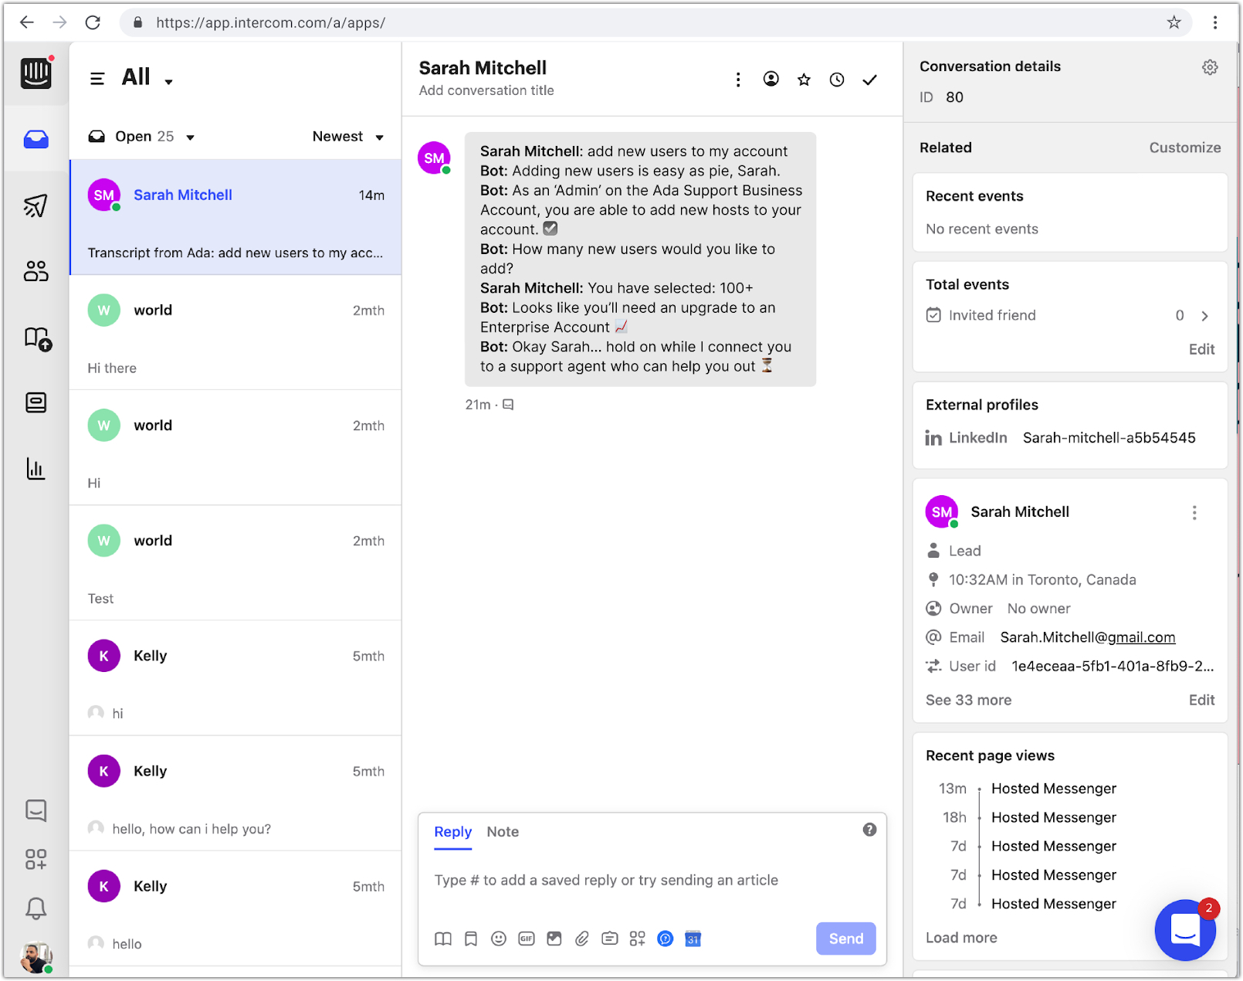This screenshot has height=981, width=1243.
Task: Open the emoji picker in composer
Action: tap(499, 939)
